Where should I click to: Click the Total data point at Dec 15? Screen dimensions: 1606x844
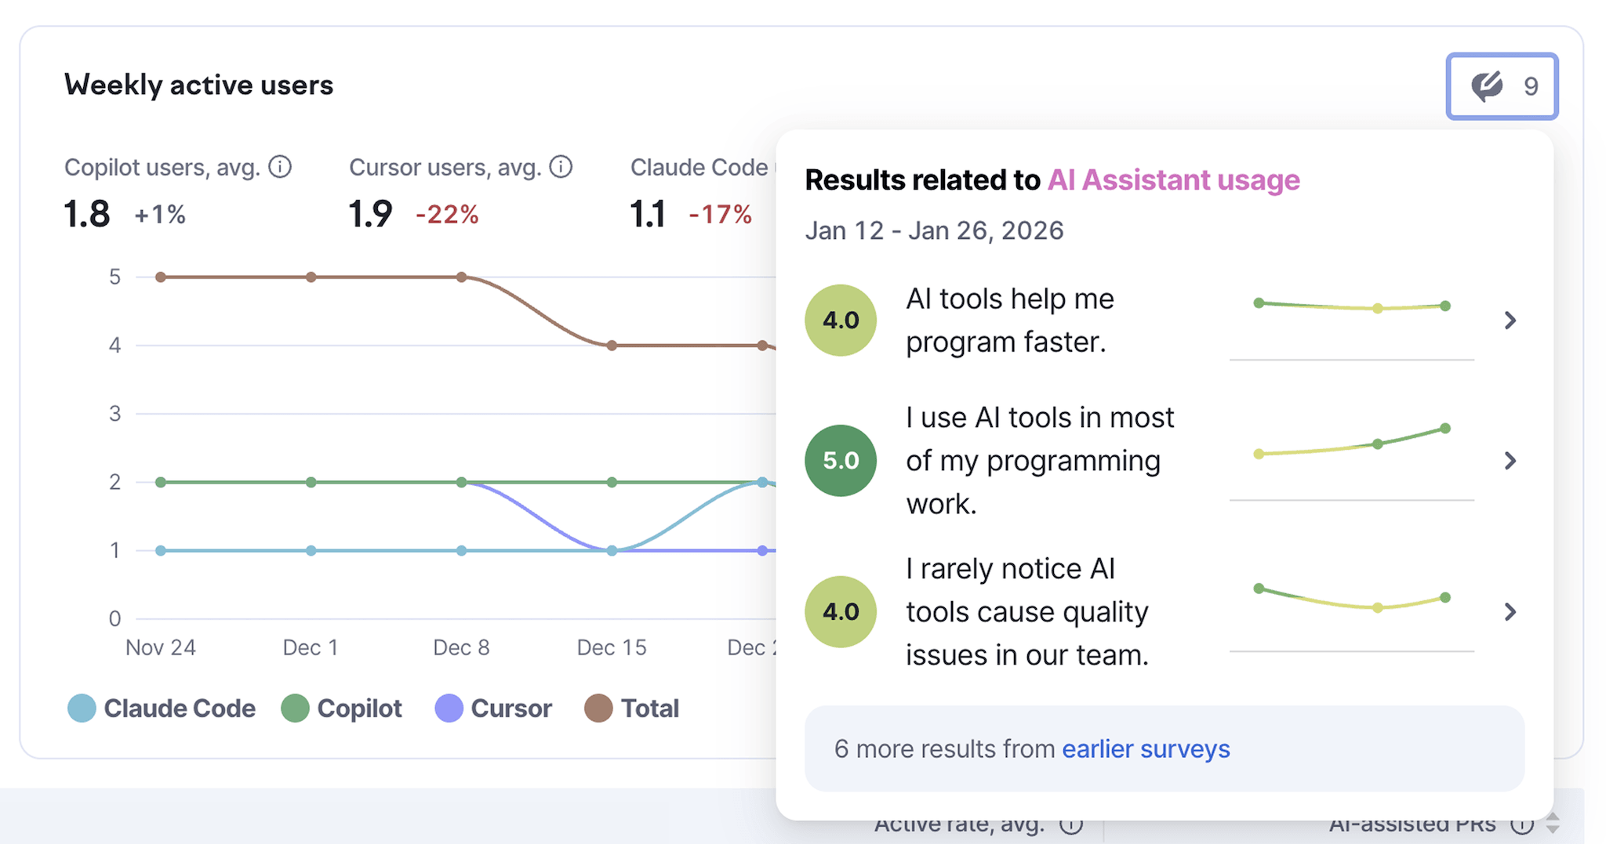click(612, 346)
